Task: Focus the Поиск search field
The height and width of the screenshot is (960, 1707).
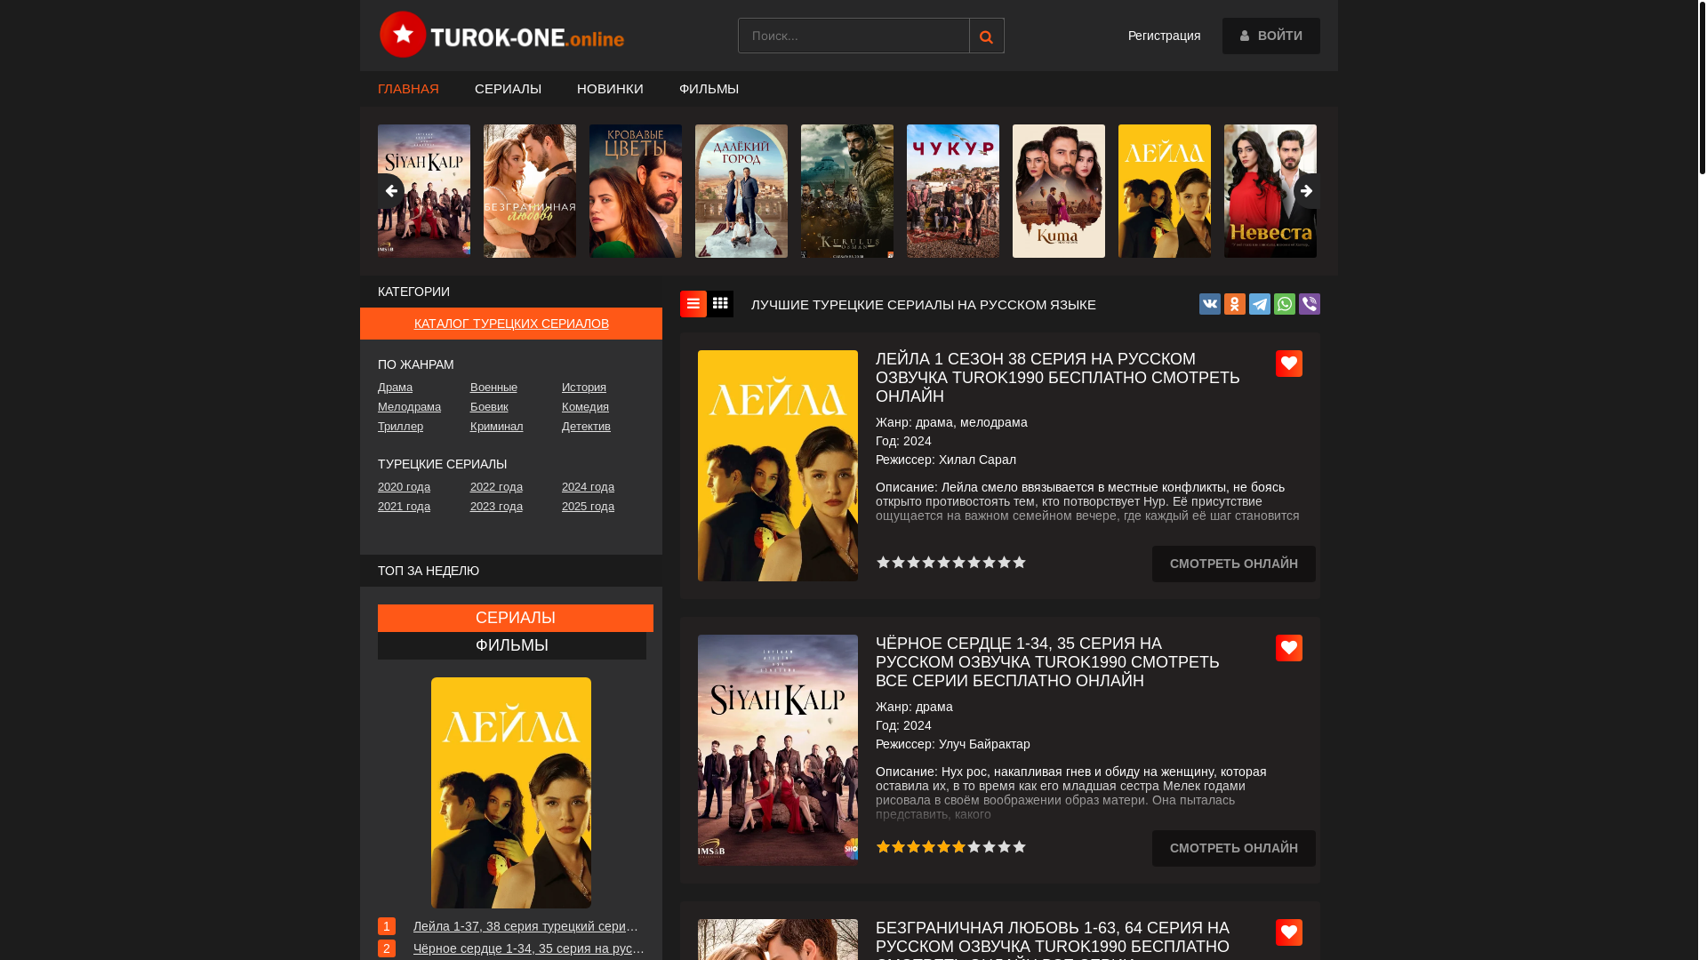Action: pos(853,36)
